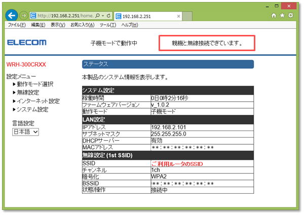Screen dimensions: 304x215
Task: Click the Home icon
Action: pos(274,16)
